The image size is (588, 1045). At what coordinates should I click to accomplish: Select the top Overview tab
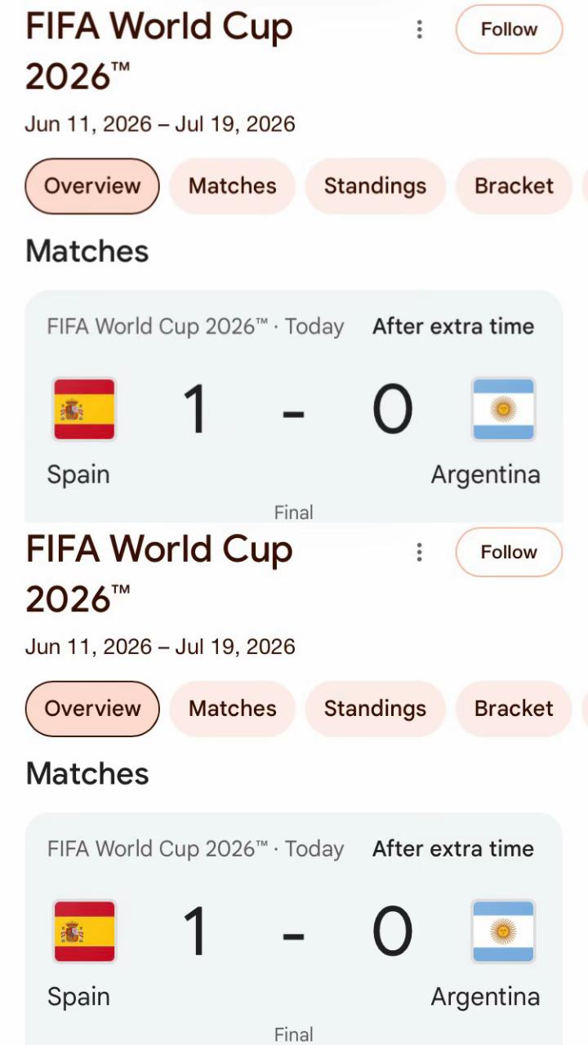click(x=92, y=186)
